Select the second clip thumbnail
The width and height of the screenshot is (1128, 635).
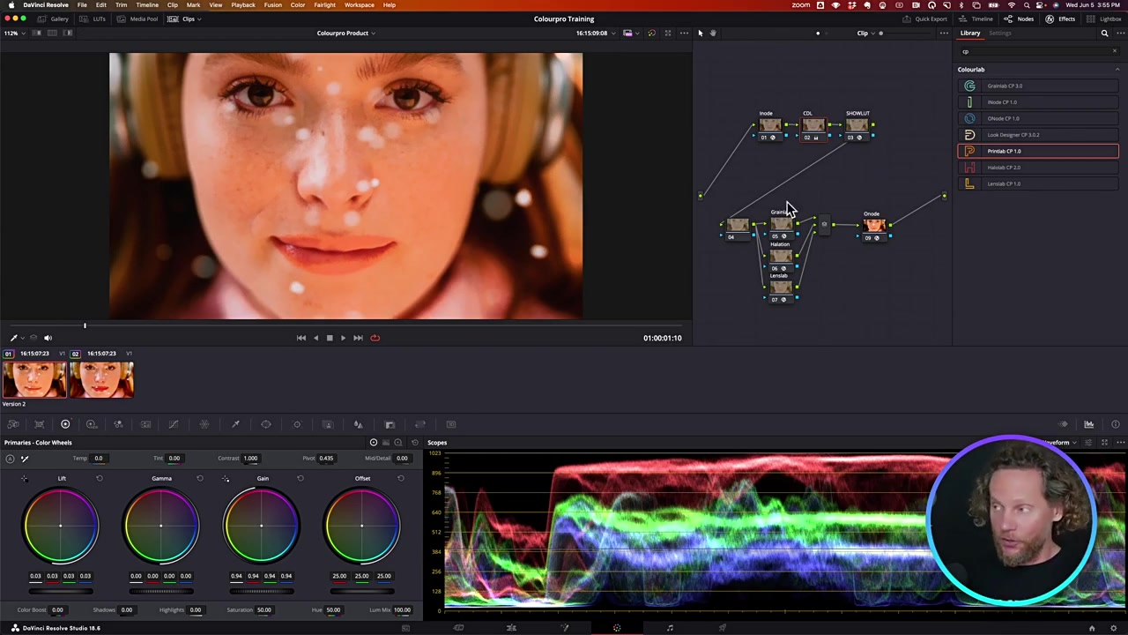coord(101,380)
